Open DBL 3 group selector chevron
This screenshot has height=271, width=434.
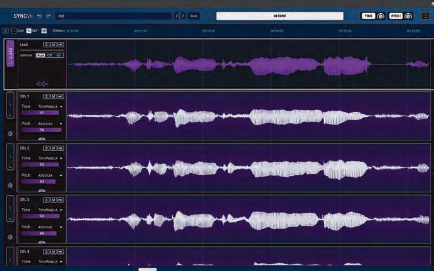(11, 219)
